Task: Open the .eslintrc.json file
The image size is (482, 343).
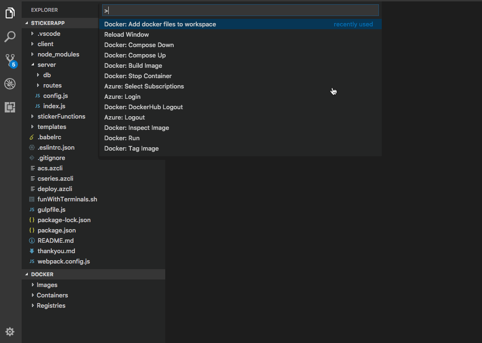Action: [56, 148]
